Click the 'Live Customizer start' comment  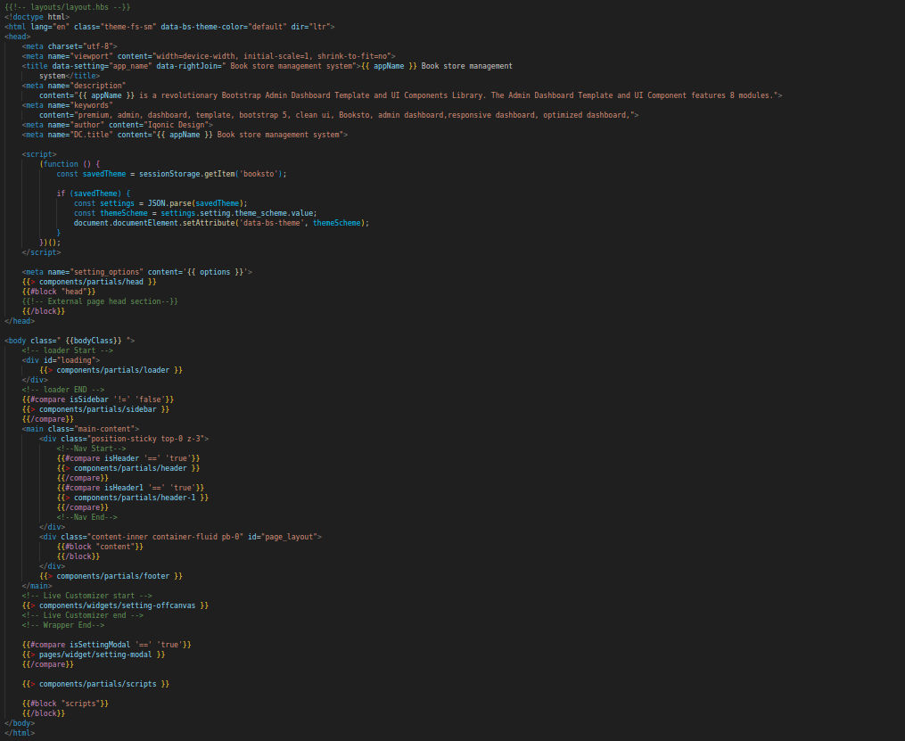pyautogui.click(x=87, y=596)
